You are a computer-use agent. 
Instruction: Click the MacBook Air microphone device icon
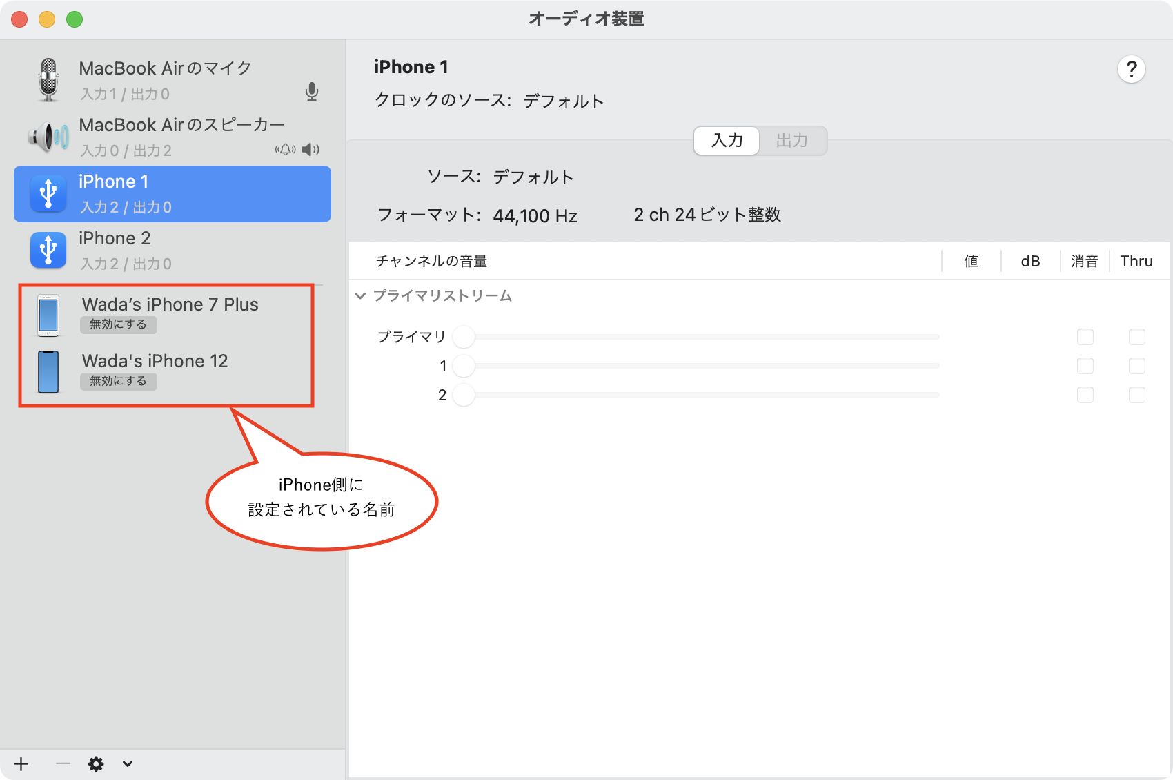coord(48,80)
